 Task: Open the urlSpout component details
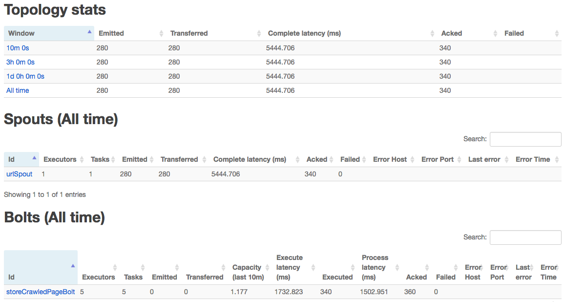(19, 173)
